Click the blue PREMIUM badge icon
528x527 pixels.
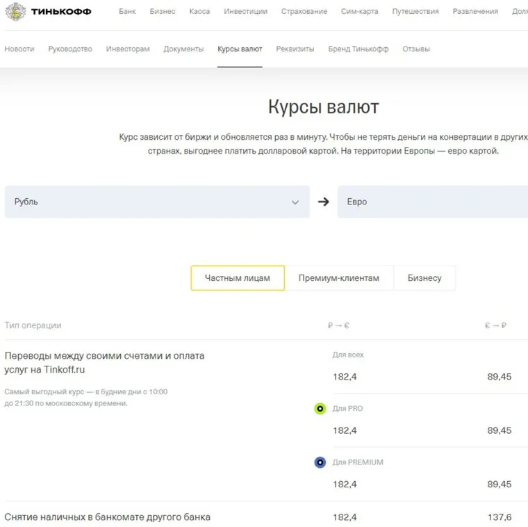pos(320,462)
